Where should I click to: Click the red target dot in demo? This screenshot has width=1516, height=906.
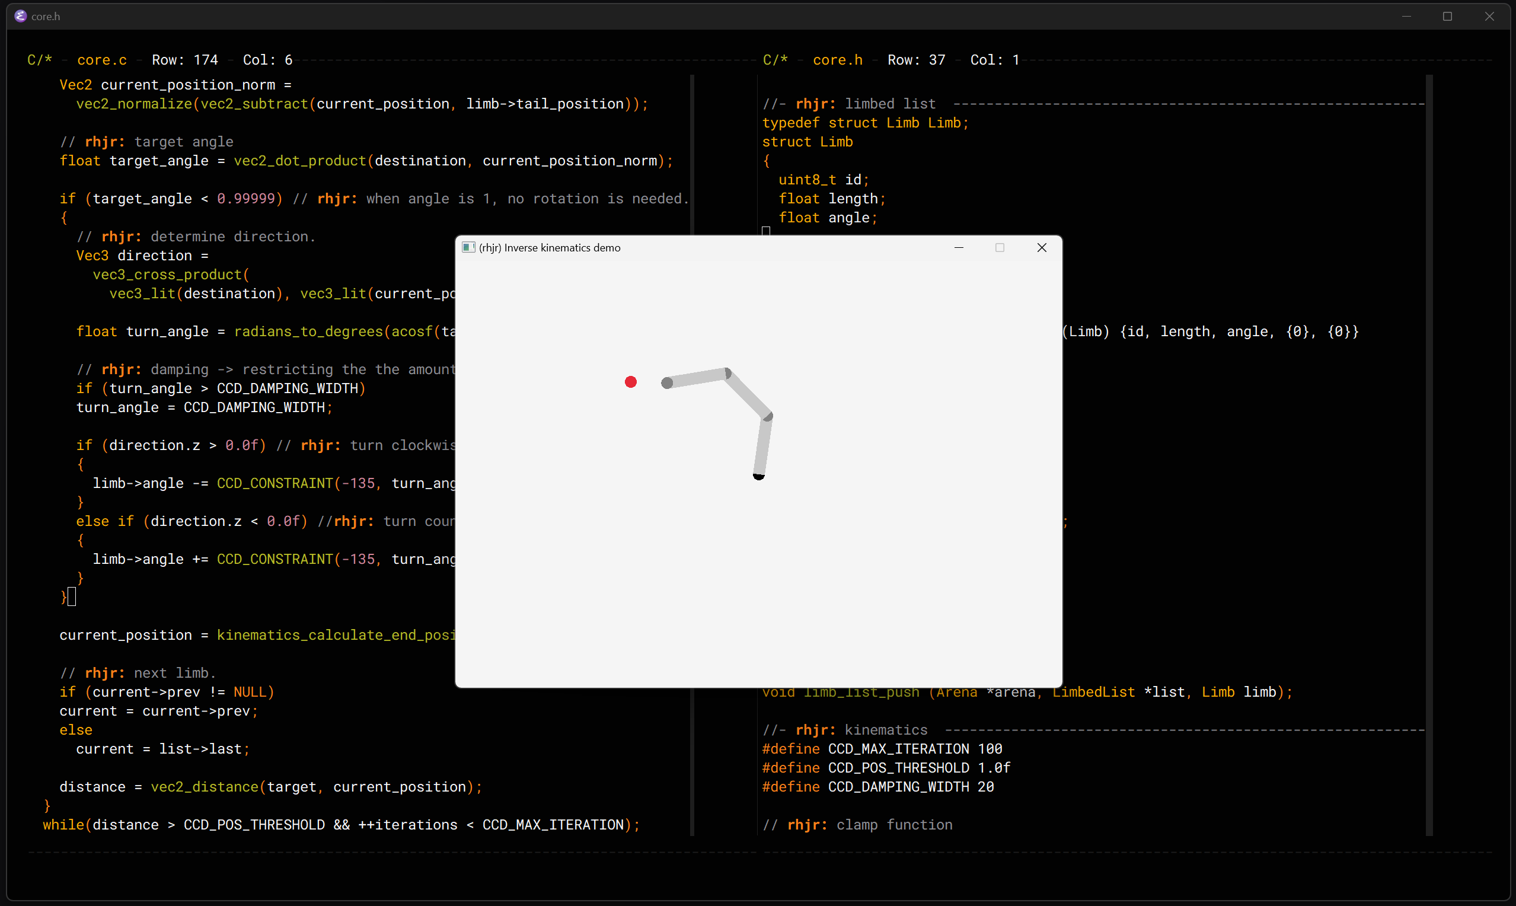[631, 382]
